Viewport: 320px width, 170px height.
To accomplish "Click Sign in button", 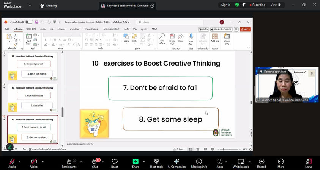I will click(x=226, y=5).
